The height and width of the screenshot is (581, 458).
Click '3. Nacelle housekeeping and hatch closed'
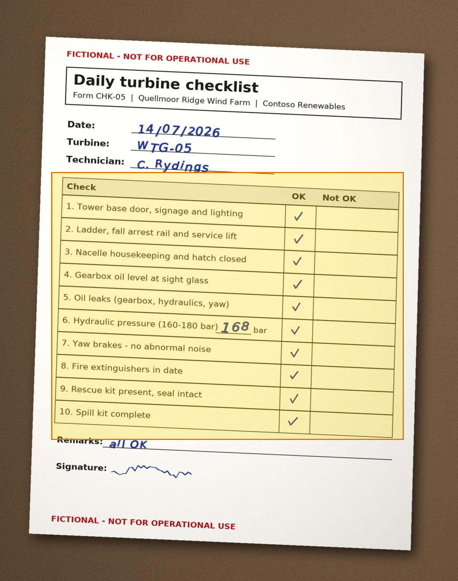[155, 256]
